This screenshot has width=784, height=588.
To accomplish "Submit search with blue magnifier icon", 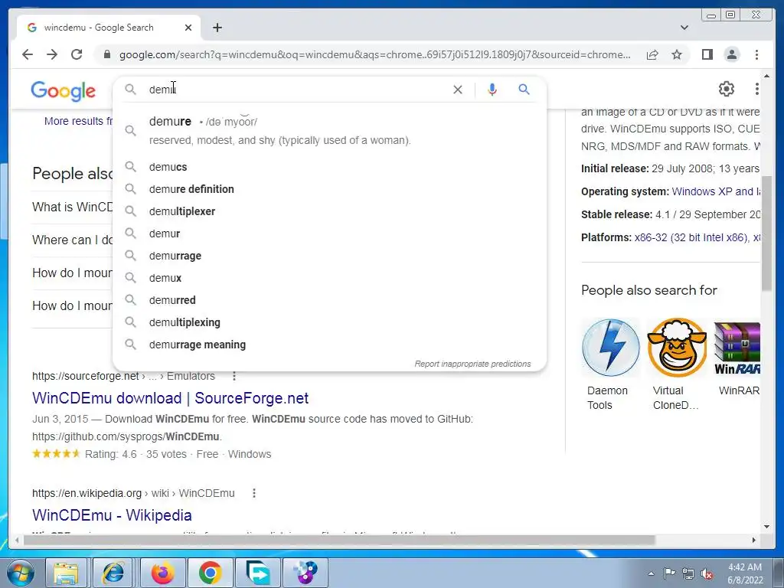I will point(524,90).
